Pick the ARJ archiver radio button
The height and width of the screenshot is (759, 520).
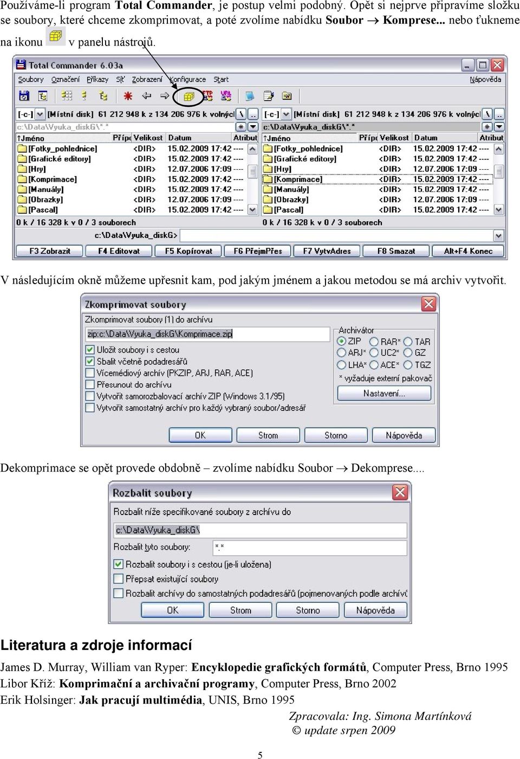341,352
